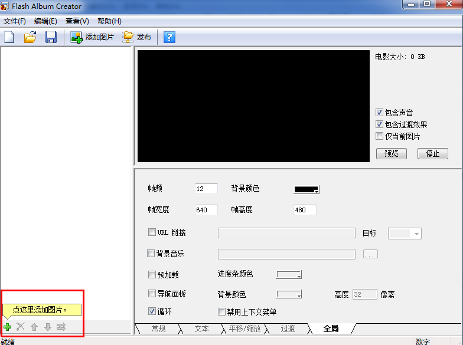Click 预览 preview button
The image size is (463, 345).
(x=391, y=153)
